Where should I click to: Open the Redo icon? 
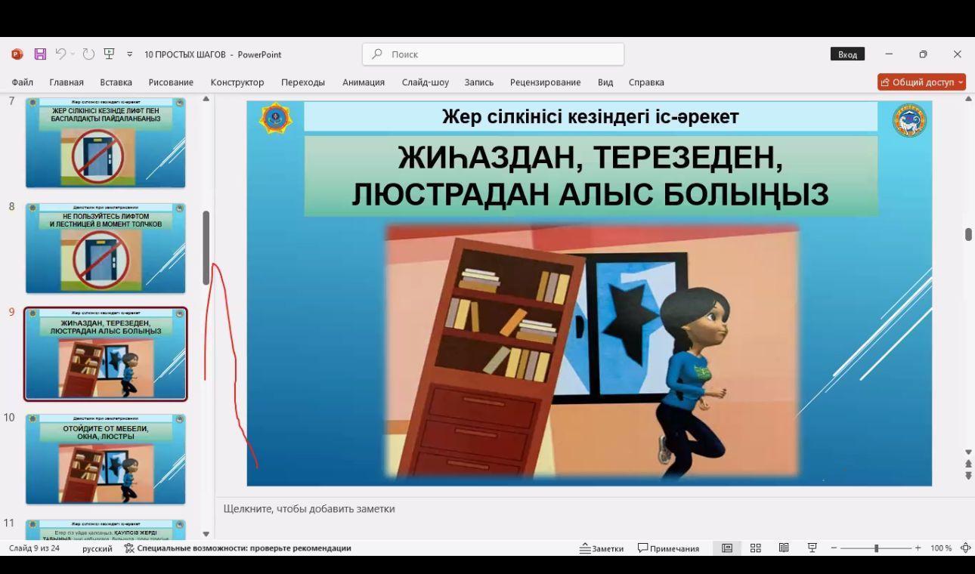pos(89,54)
